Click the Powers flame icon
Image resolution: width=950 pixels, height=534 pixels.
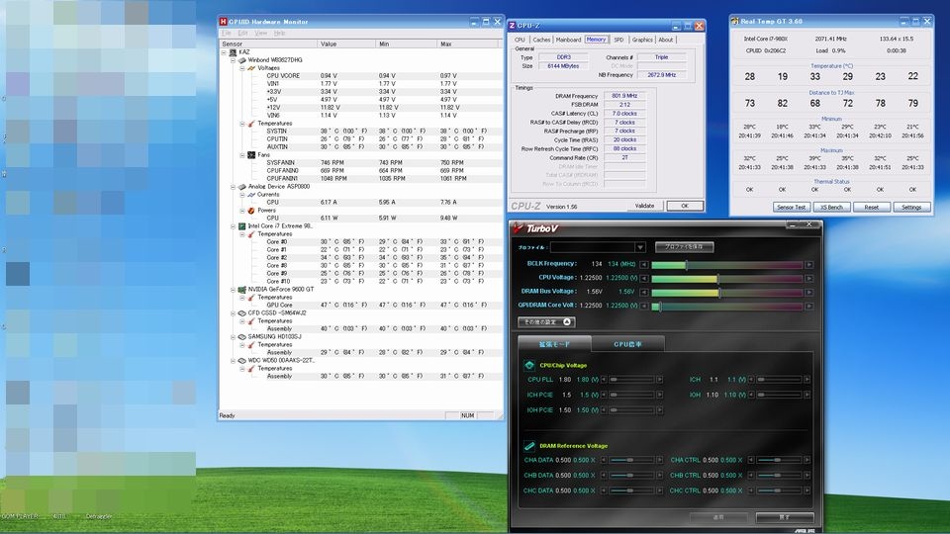click(250, 210)
